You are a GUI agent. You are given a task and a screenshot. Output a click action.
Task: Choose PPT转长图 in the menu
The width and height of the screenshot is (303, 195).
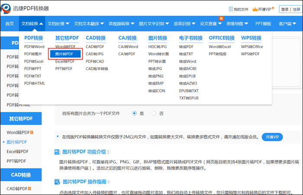coord(157,61)
